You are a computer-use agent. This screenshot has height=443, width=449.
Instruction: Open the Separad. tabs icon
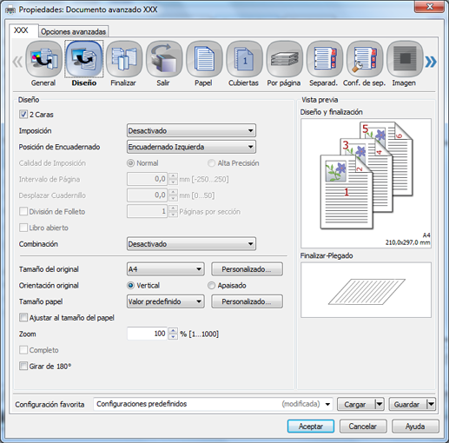pyautogui.click(x=325, y=59)
